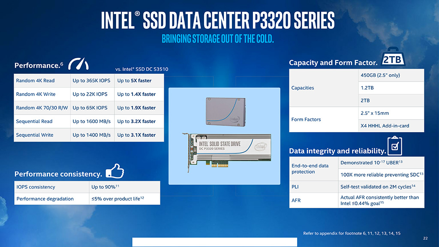Click the 'Bringing storage out of the cold' subtitle
Screen dimensions: 439x247
point(218,39)
